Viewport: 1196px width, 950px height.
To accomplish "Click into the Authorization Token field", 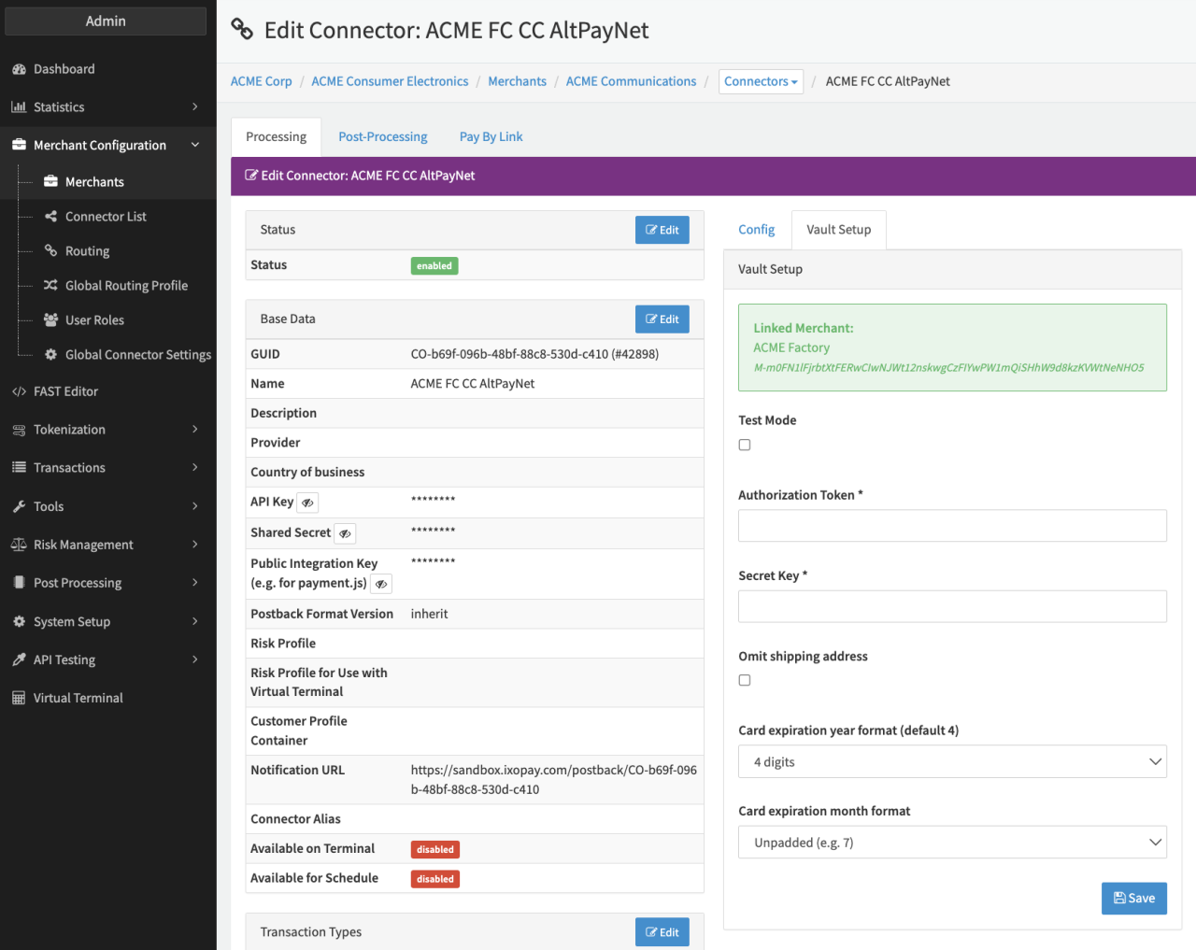I will coord(952,525).
